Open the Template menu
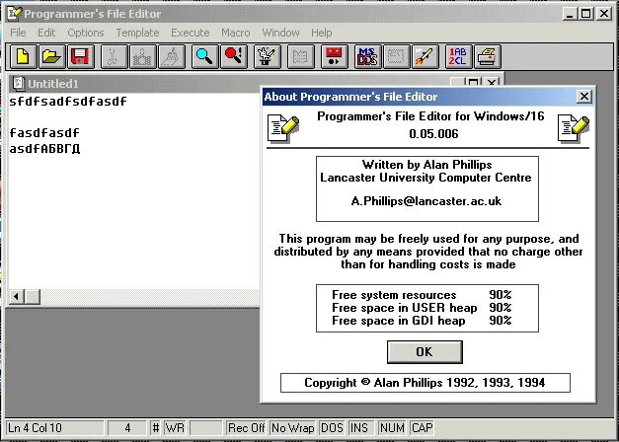Screen dimensions: 619x442 coord(137,33)
